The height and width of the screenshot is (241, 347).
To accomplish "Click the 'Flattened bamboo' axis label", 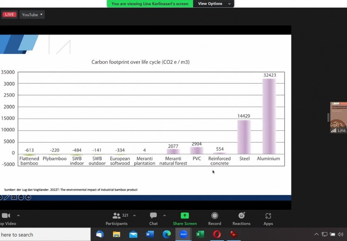I will click(x=29, y=161).
